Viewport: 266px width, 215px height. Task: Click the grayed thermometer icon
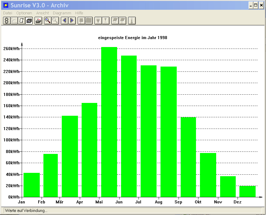tap(132, 21)
